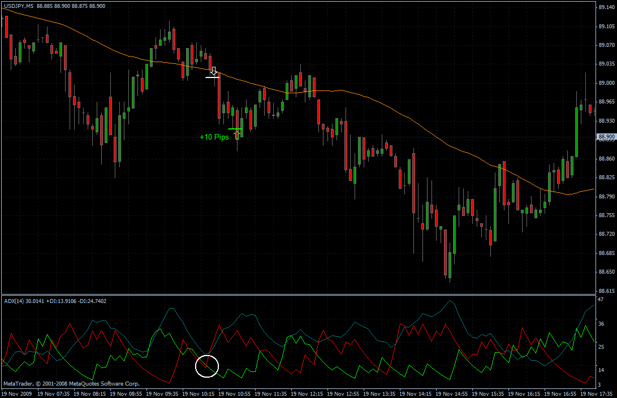Click the 88.885 open value in chart header

(x=45, y=6)
